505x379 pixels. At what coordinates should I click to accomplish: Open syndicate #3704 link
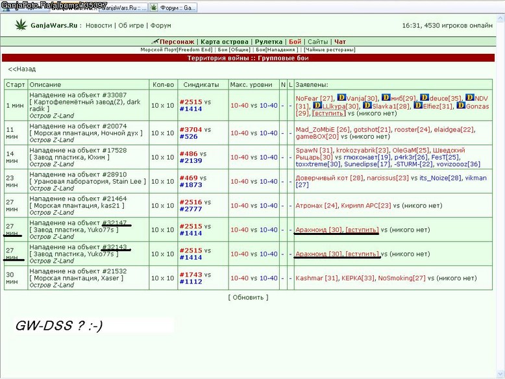[191, 129]
